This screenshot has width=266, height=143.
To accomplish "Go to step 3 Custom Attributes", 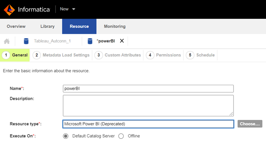I will click(x=118, y=55).
